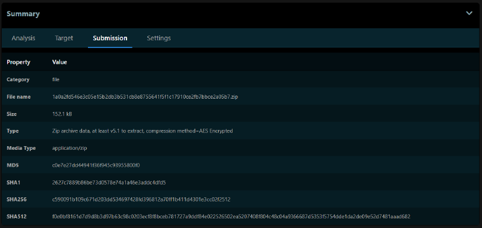The width and height of the screenshot is (482, 228).
Task: Click the File name property label
Action: (x=19, y=97)
